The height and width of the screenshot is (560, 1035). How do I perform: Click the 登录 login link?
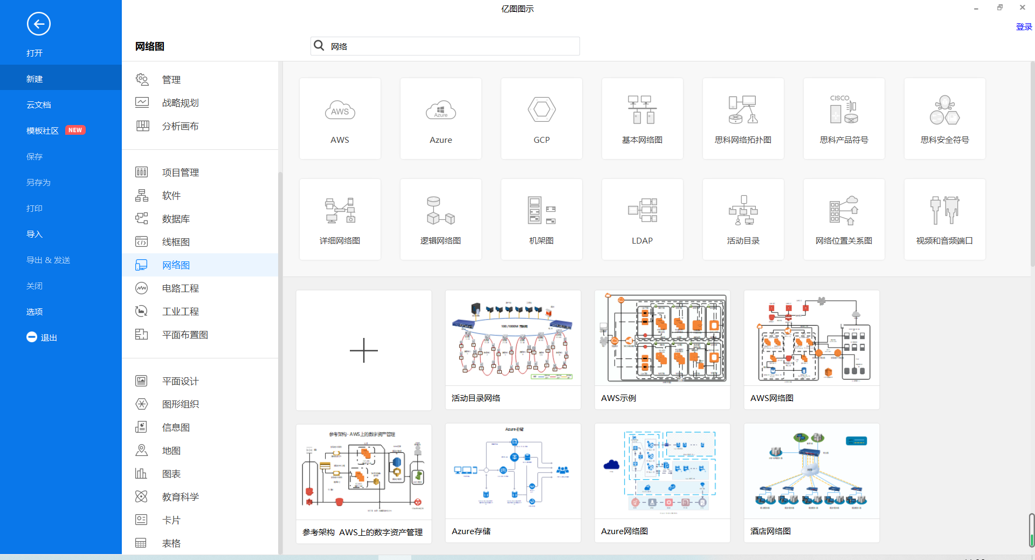[1024, 26]
